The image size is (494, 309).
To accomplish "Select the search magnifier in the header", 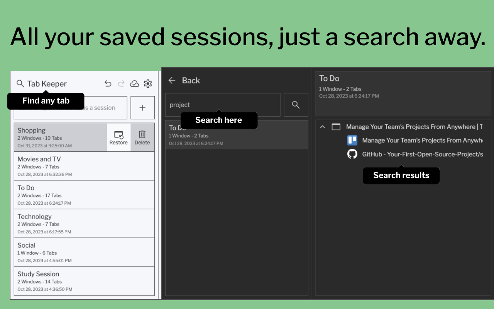I will (x=20, y=83).
